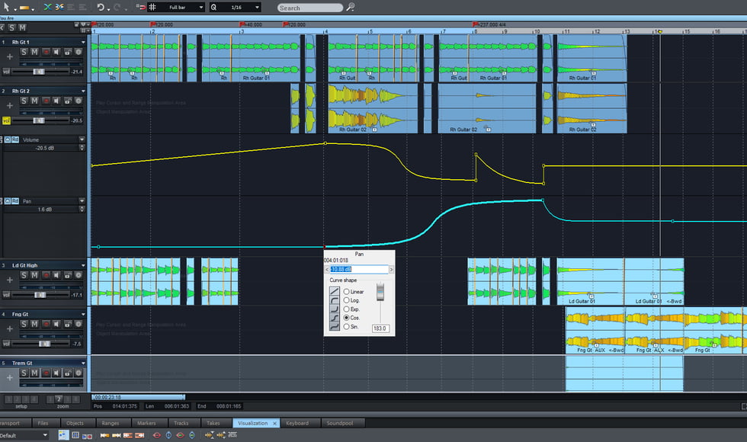747x442 pixels.
Task: Click the right arrow beside the pan value field
Action: (x=392, y=270)
